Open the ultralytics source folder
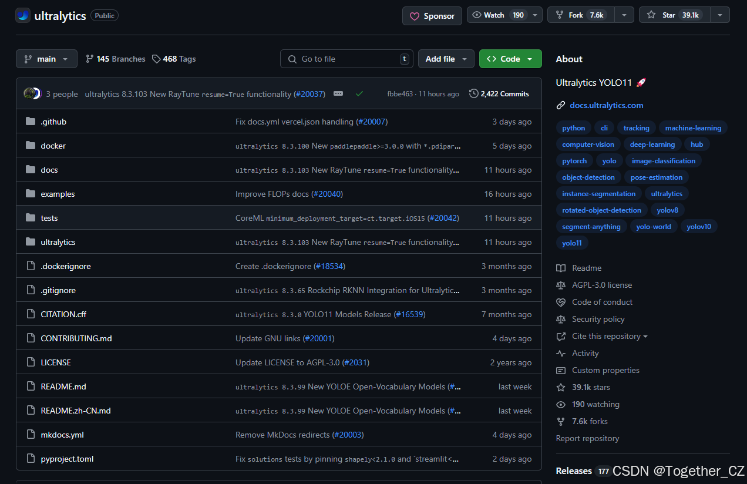Viewport: 747px width, 484px height. click(x=58, y=242)
